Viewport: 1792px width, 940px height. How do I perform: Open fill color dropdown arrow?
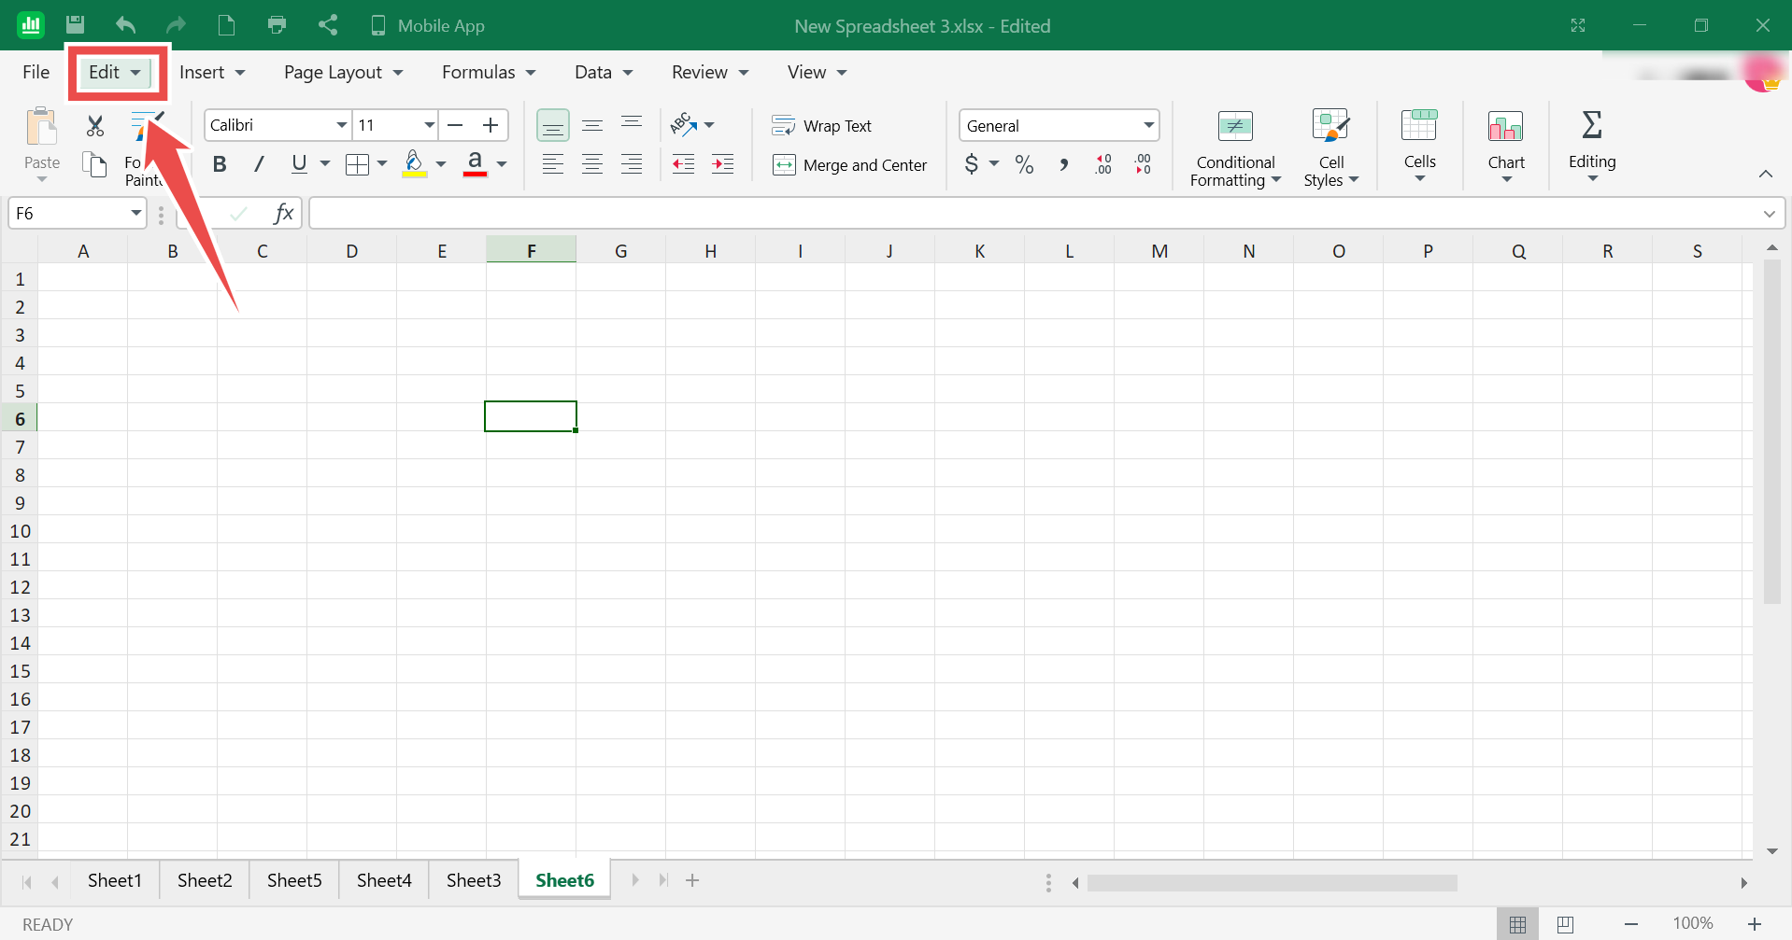pyautogui.click(x=441, y=164)
